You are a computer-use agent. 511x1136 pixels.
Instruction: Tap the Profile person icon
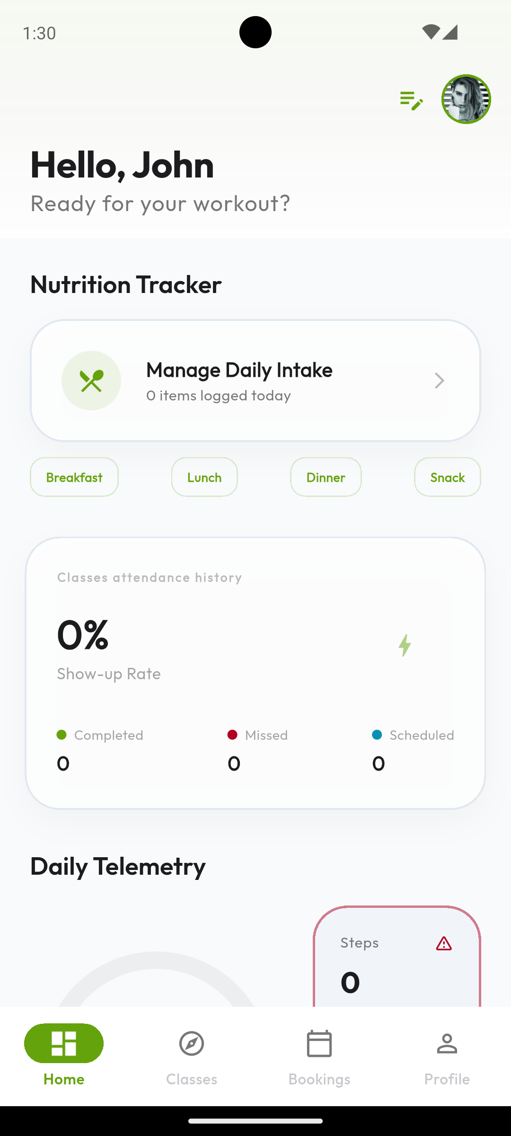click(x=447, y=1043)
